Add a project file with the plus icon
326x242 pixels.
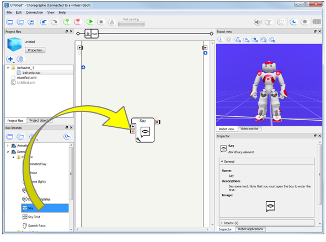click(x=10, y=59)
